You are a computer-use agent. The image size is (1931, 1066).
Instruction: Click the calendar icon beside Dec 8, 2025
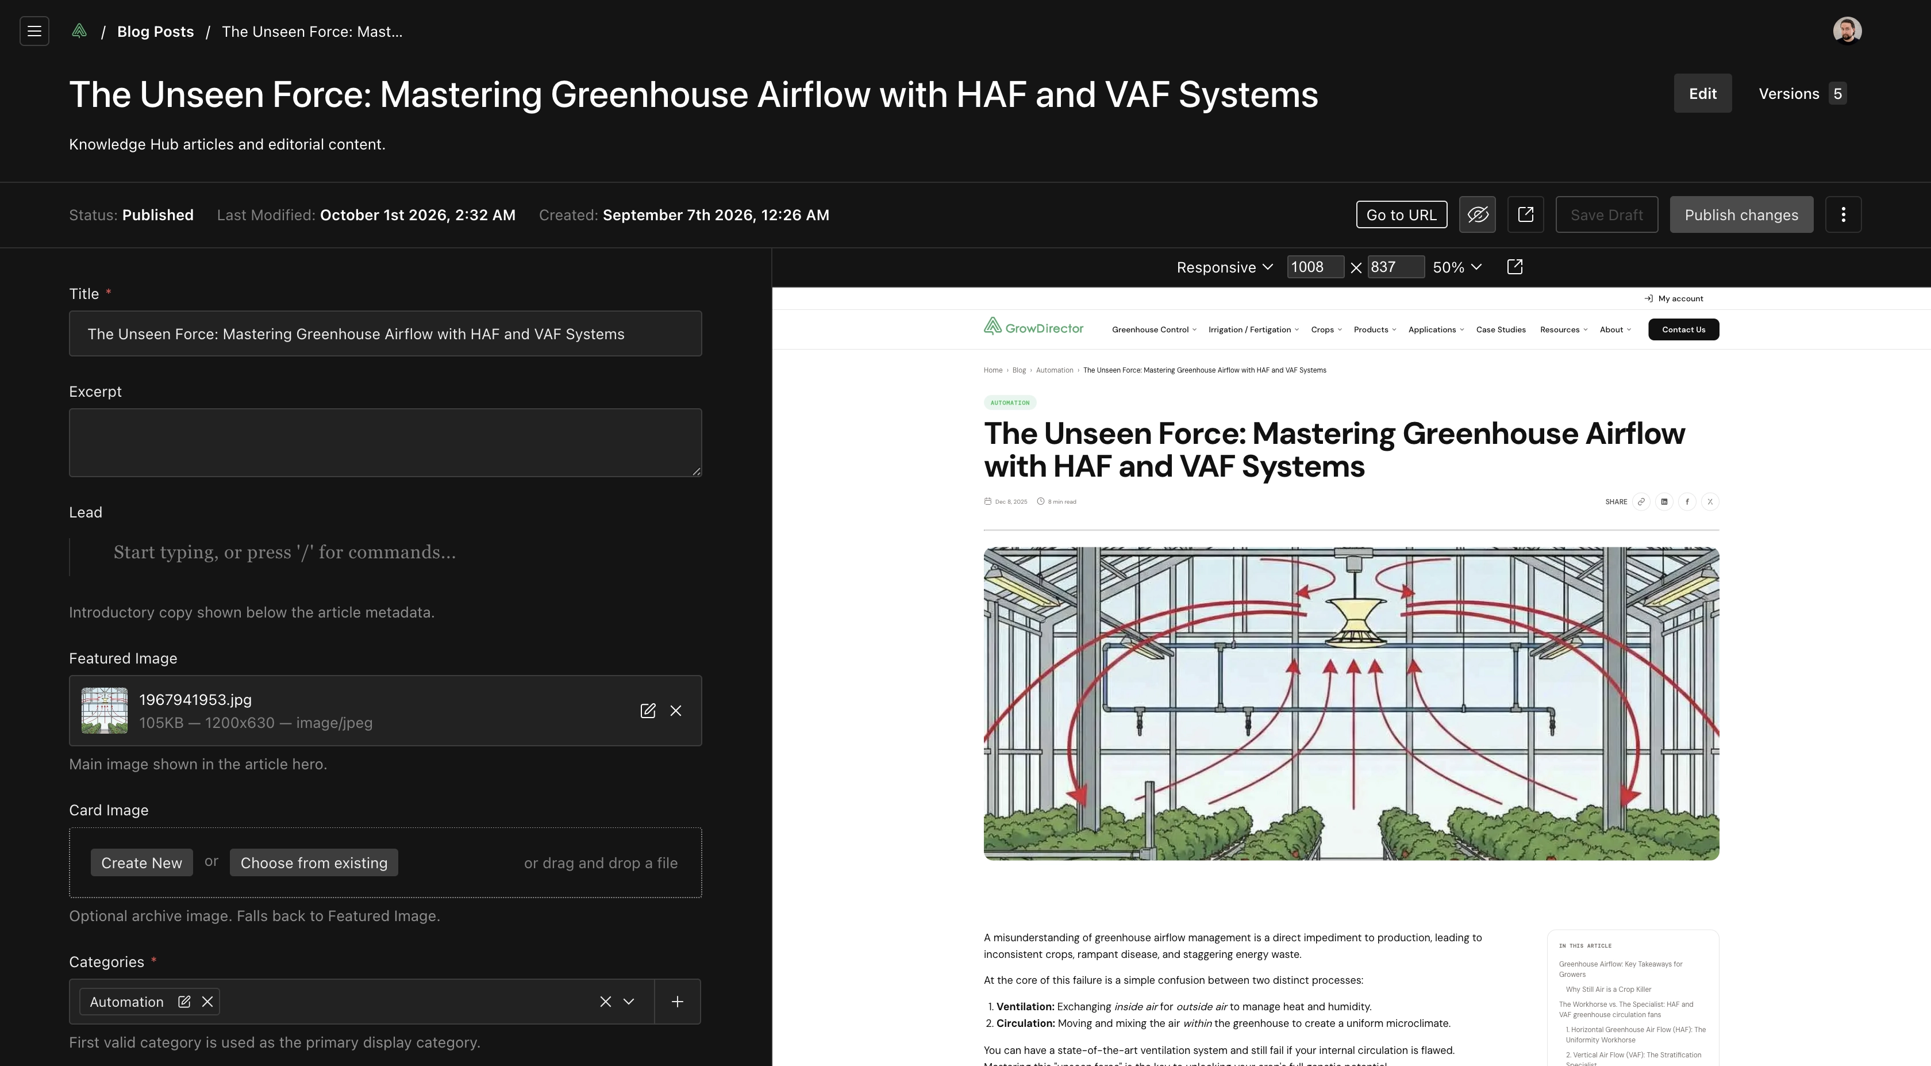pyautogui.click(x=988, y=502)
